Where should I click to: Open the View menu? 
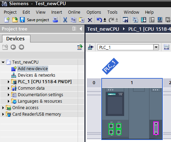click(41, 12)
